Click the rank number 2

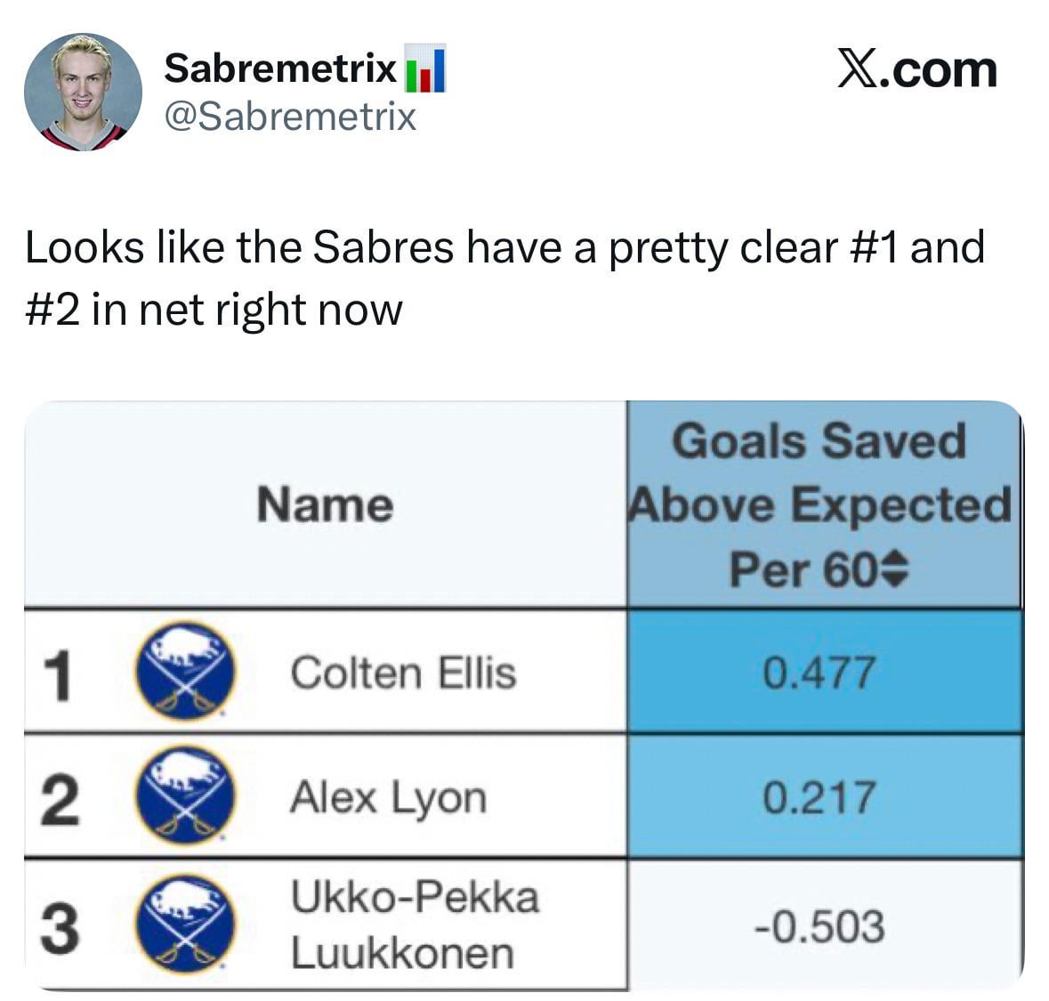(59, 799)
